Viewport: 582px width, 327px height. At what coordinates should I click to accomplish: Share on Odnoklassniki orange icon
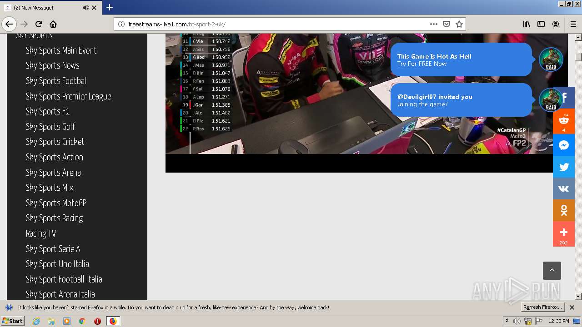coord(564,210)
